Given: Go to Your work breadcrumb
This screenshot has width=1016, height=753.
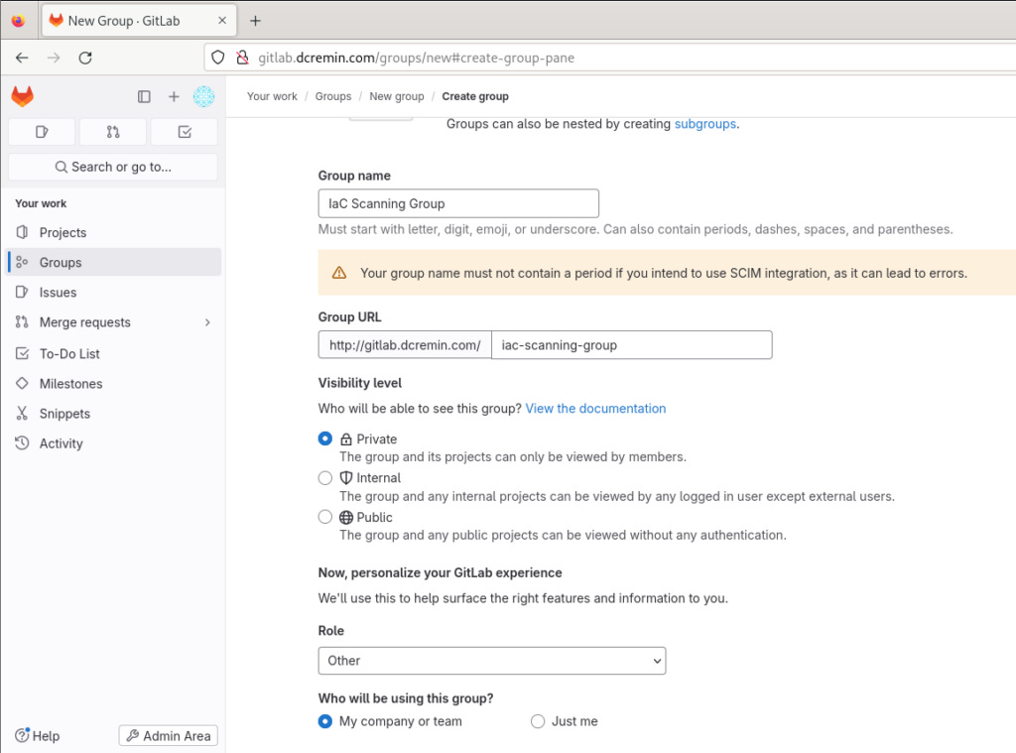Looking at the screenshot, I should tap(272, 96).
